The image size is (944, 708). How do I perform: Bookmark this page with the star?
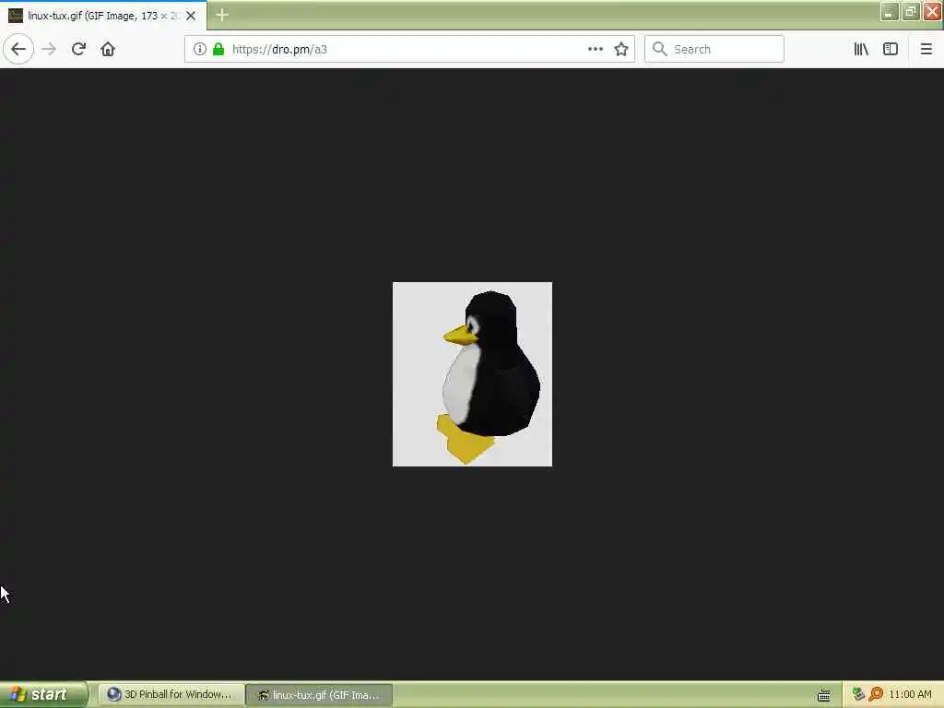click(621, 50)
